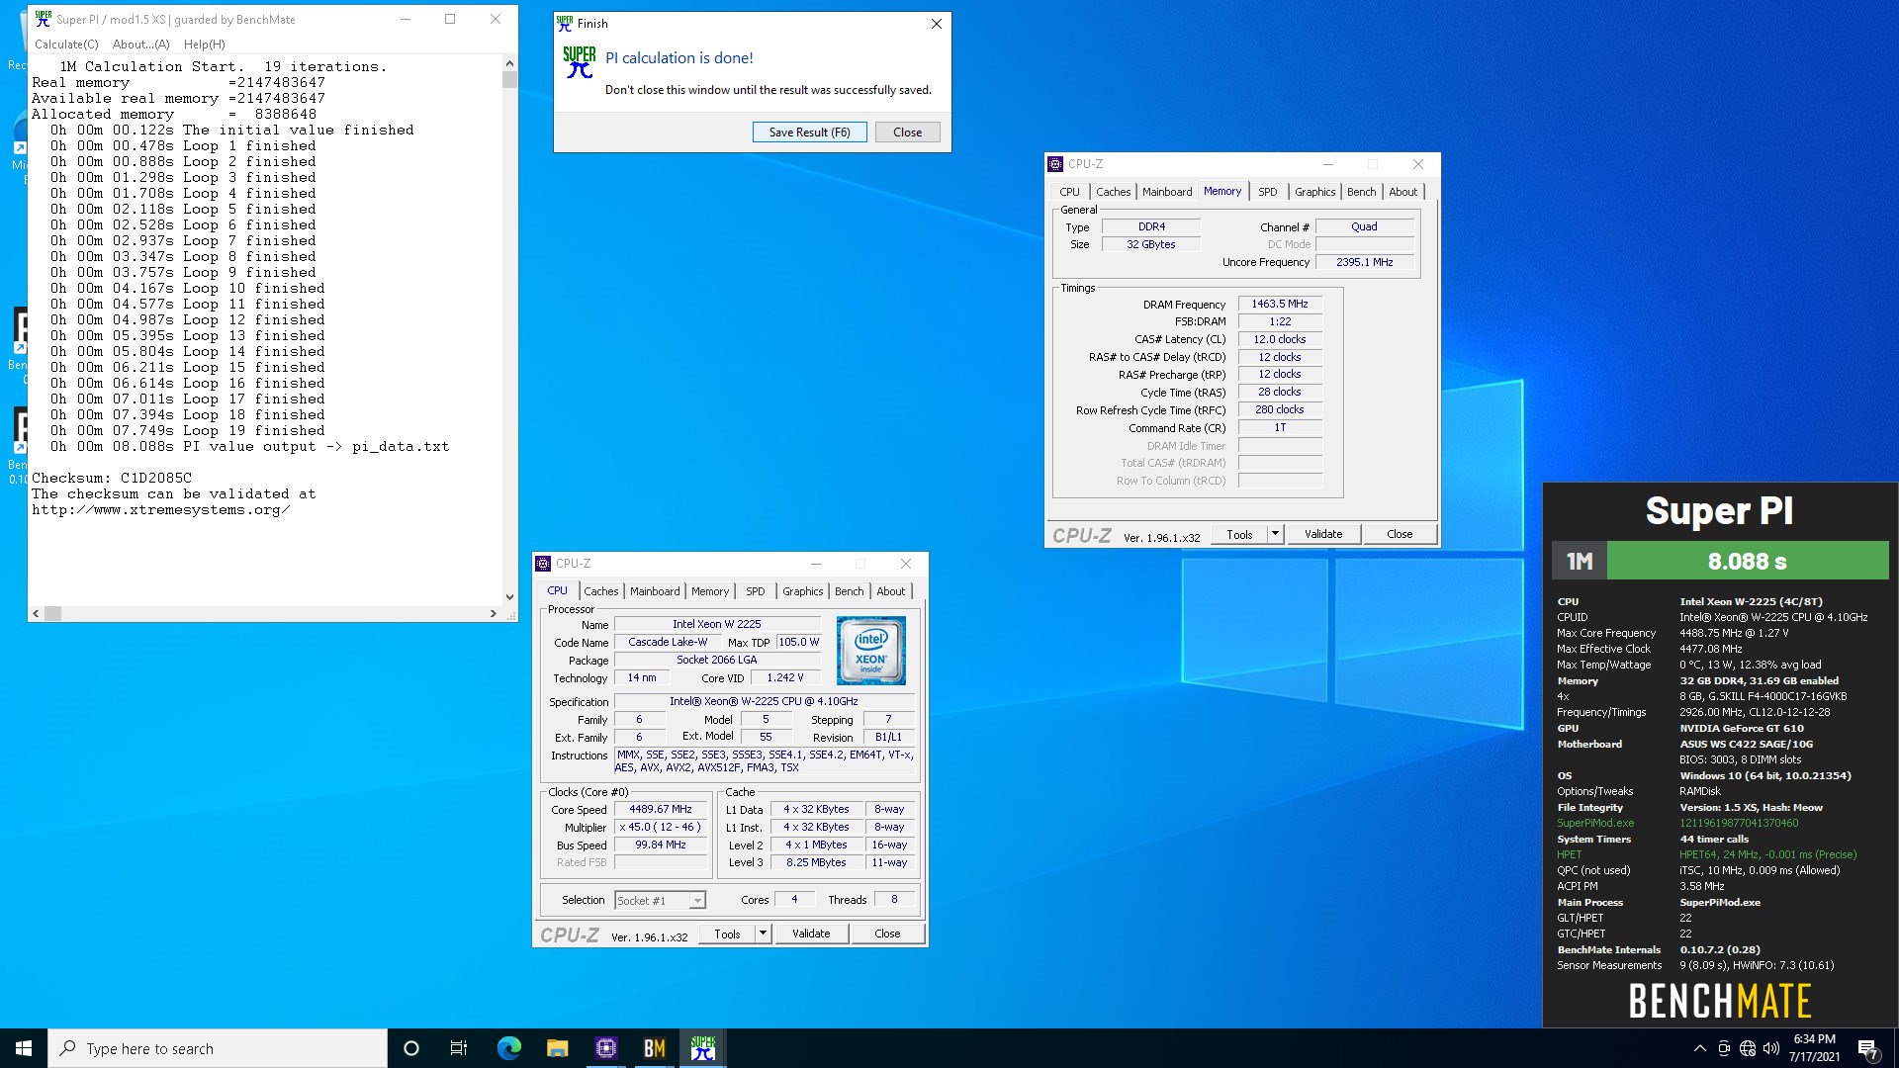Image resolution: width=1899 pixels, height=1068 pixels.
Task: Click Core Speed value 4489.67 MHz
Action: point(661,810)
